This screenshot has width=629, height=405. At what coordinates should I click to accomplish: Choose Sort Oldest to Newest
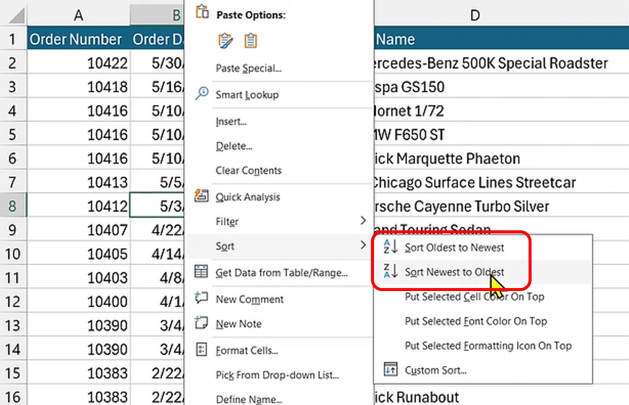click(454, 248)
